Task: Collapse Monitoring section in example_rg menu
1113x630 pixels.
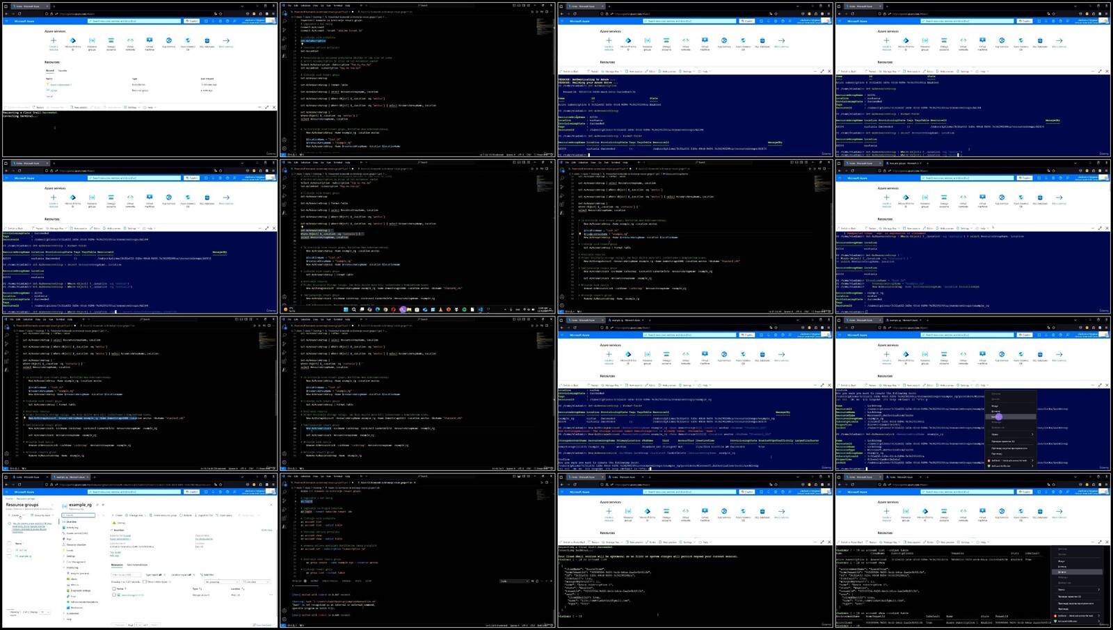Action: pyautogui.click(x=70, y=567)
